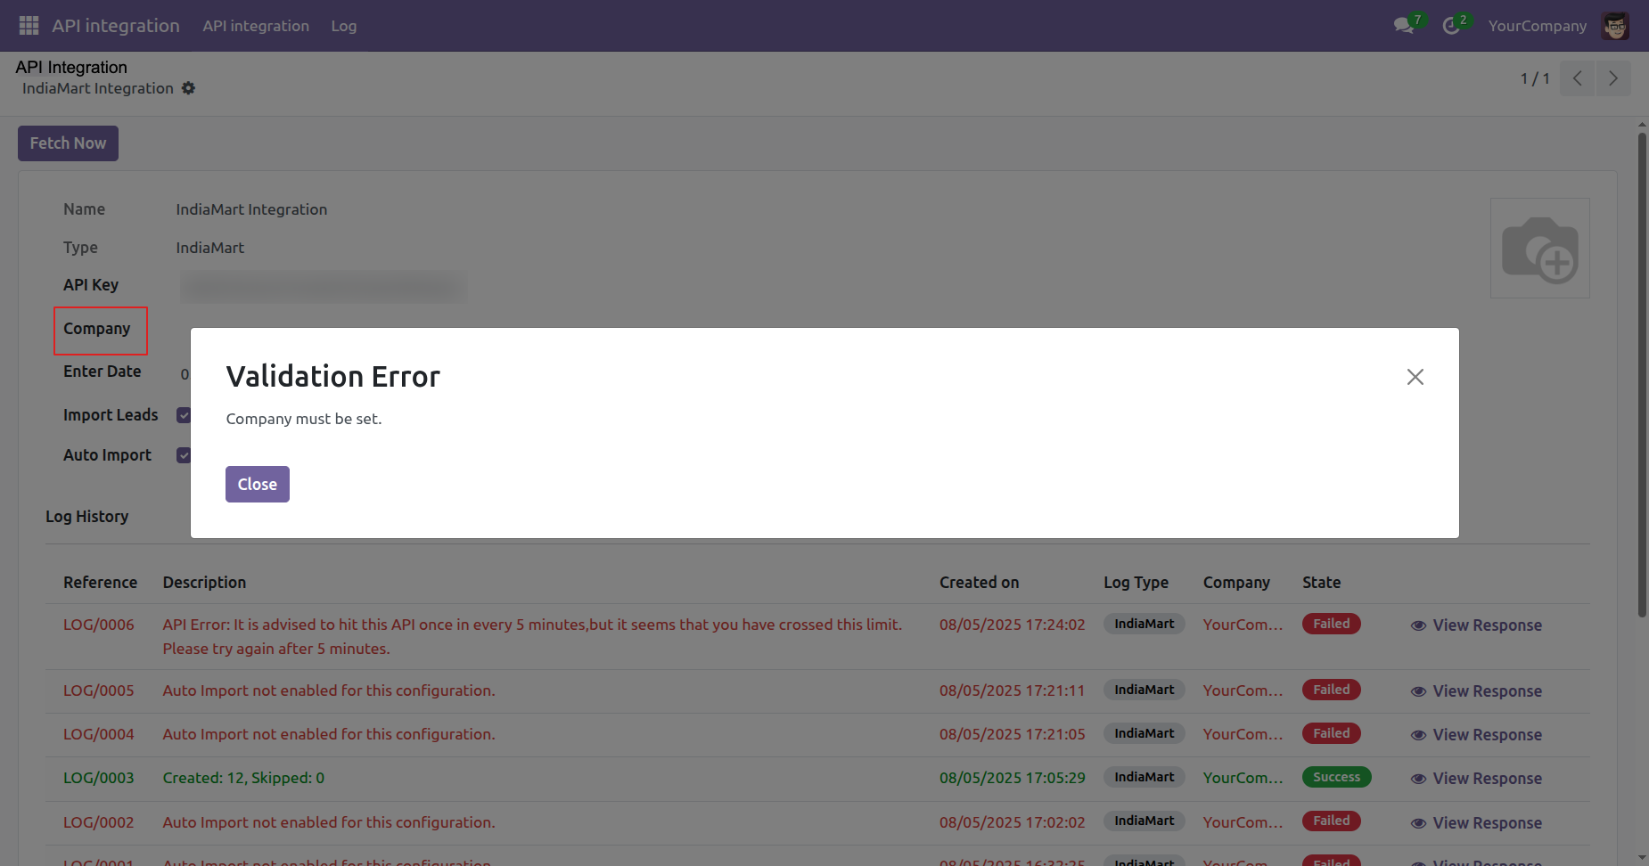Open the API integration menu item

pos(256,26)
